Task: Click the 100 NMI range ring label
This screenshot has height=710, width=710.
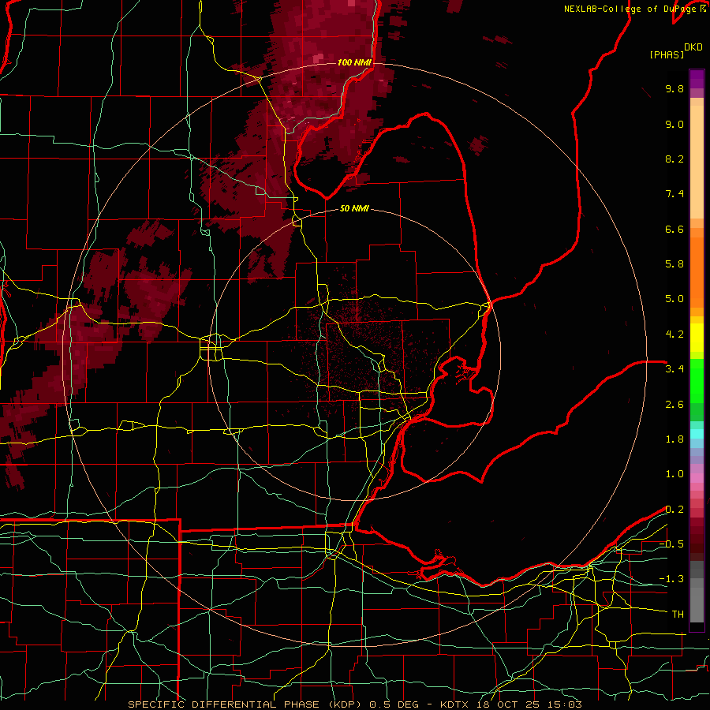Action: [354, 62]
